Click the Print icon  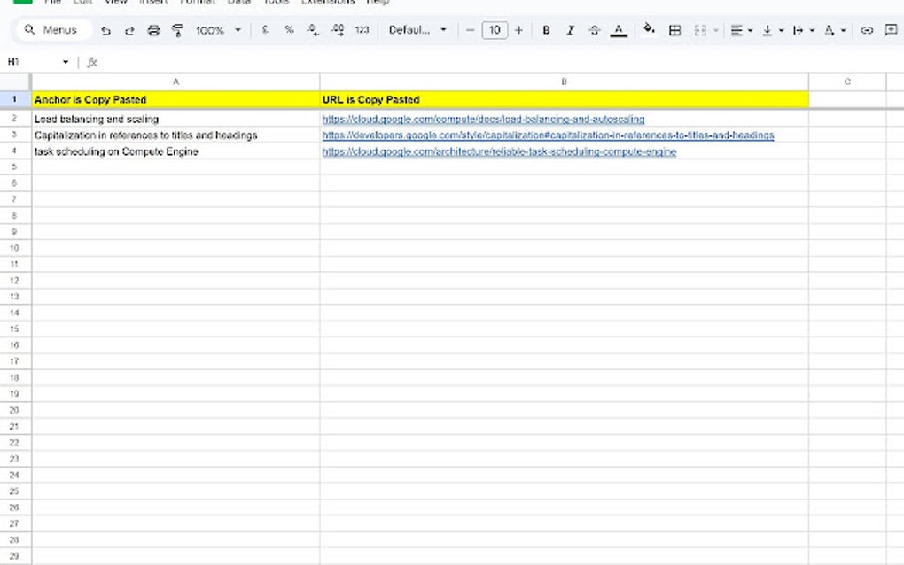click(152, 29)
